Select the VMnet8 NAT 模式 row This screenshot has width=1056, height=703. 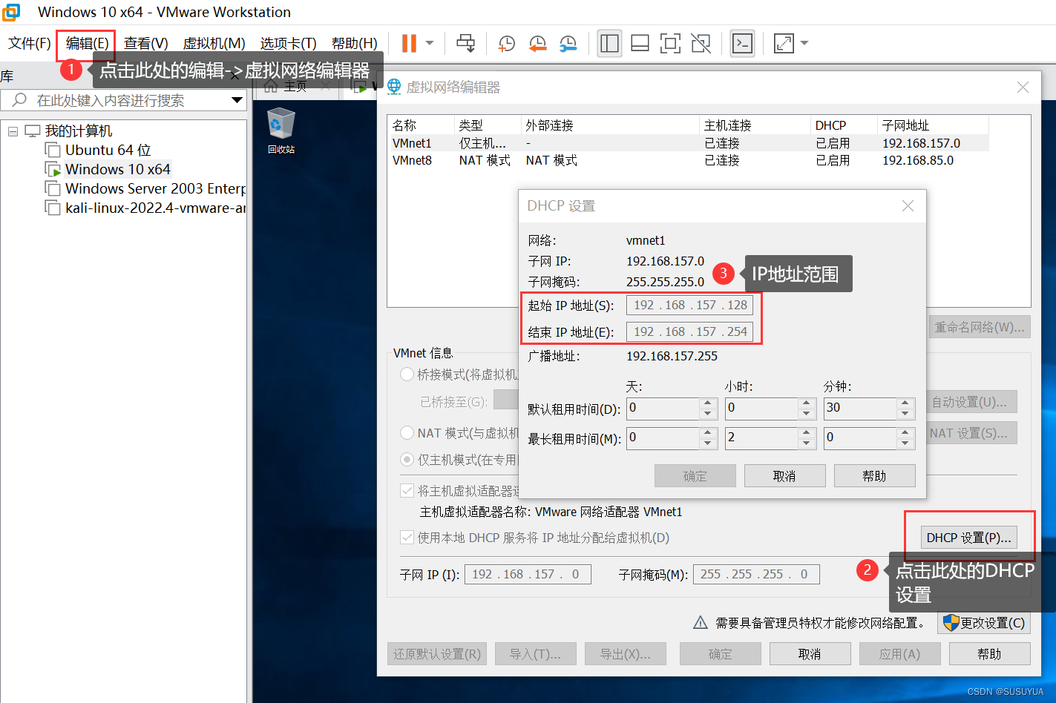(690, 160)
